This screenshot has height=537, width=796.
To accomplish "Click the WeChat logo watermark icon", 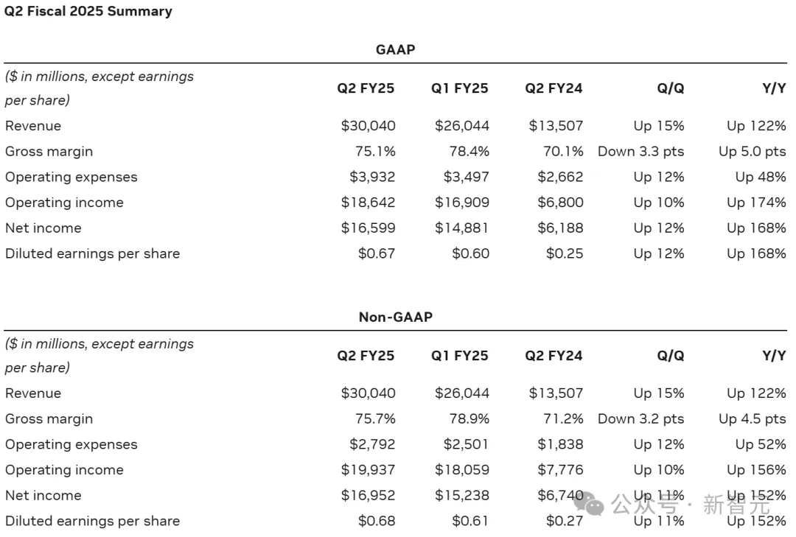I will click(590, 504).
